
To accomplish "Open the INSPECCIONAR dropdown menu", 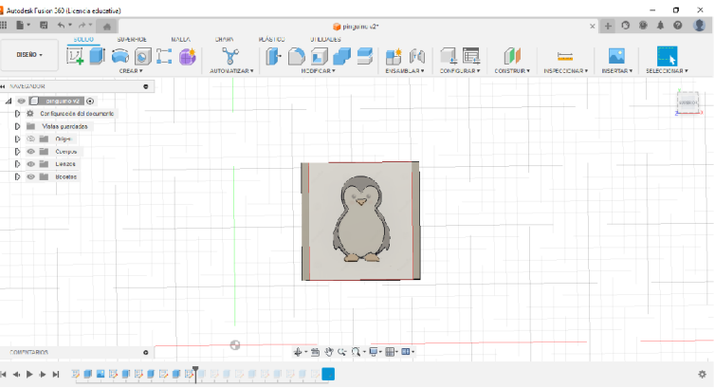I will click(x=566, y=71).
